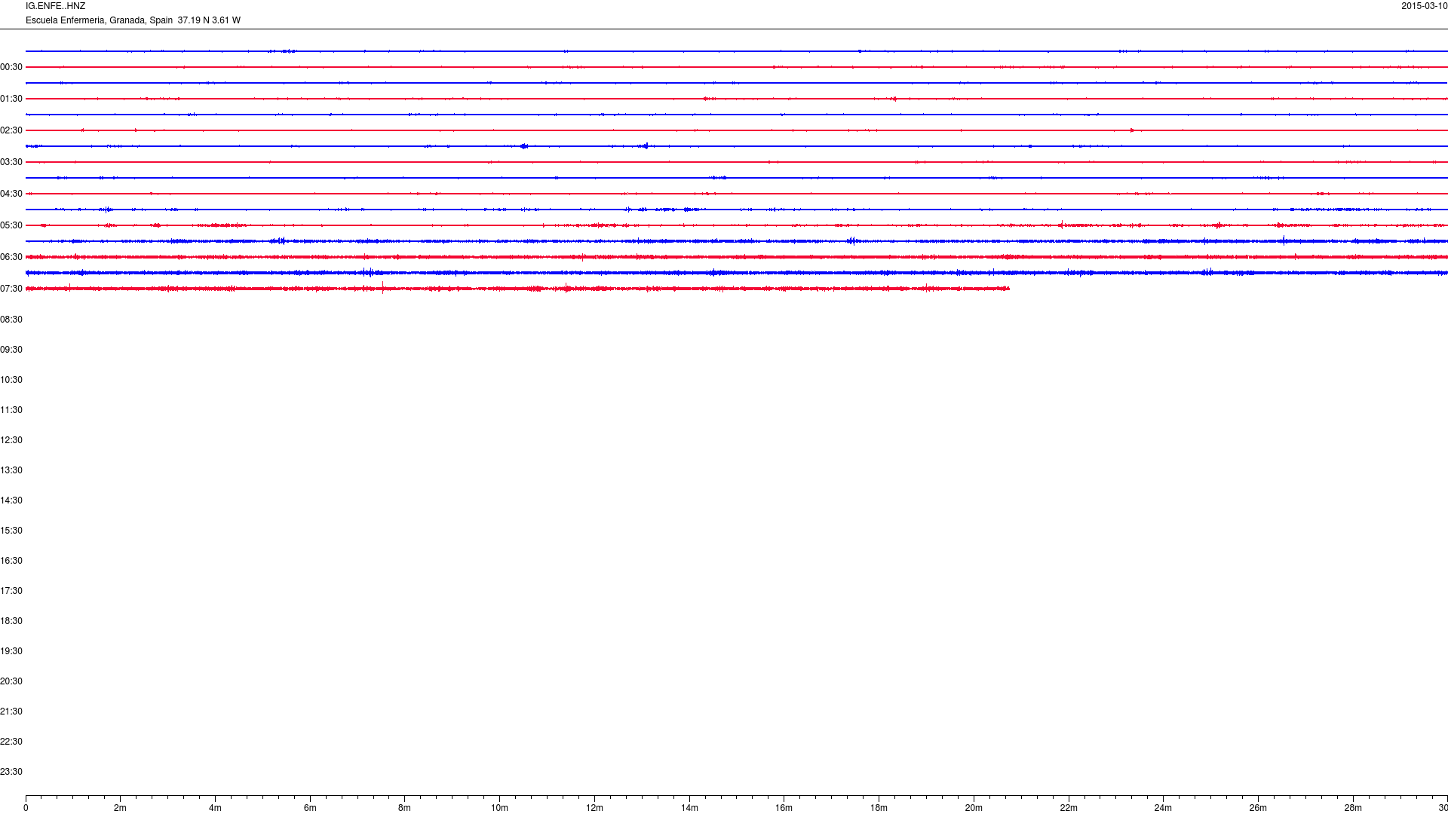Select the 05:30 time row label

point(11,225)
